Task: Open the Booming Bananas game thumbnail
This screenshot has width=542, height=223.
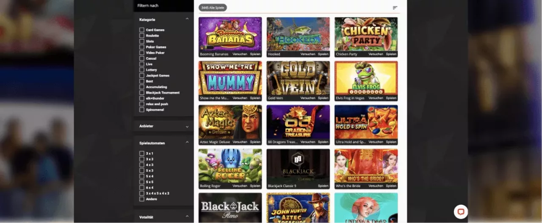Action: click(230, 34)
